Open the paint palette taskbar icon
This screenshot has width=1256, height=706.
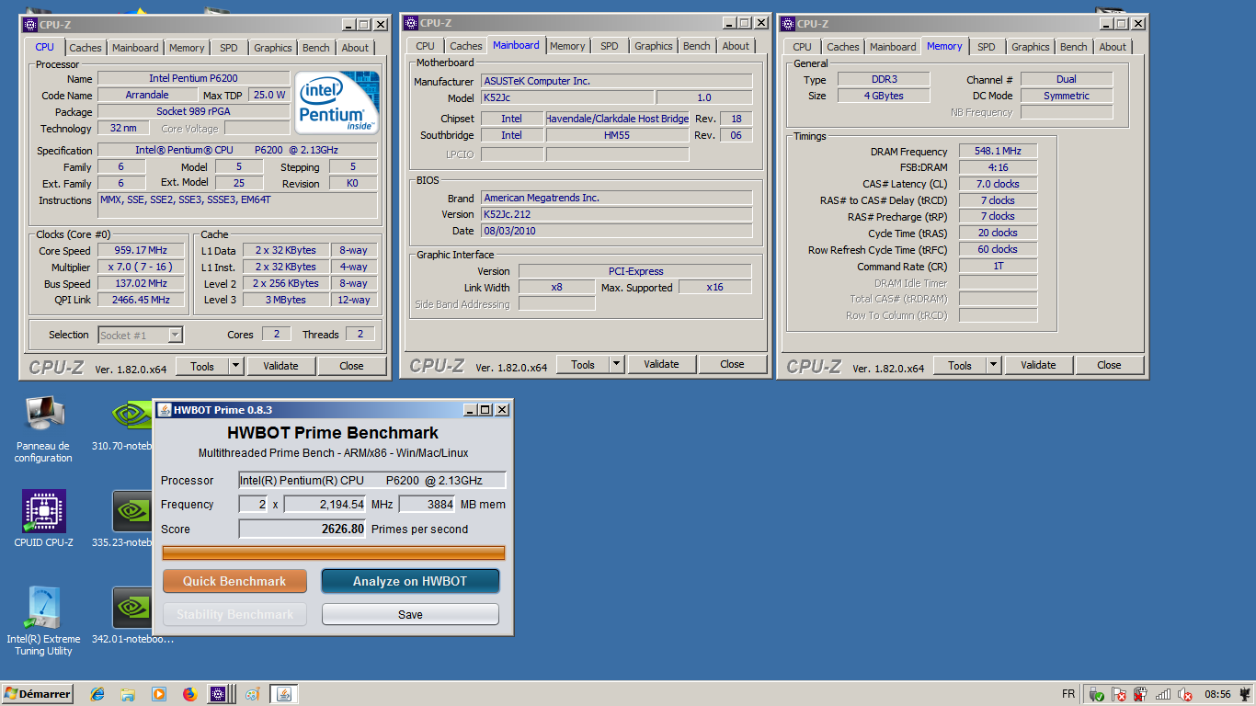252,694
